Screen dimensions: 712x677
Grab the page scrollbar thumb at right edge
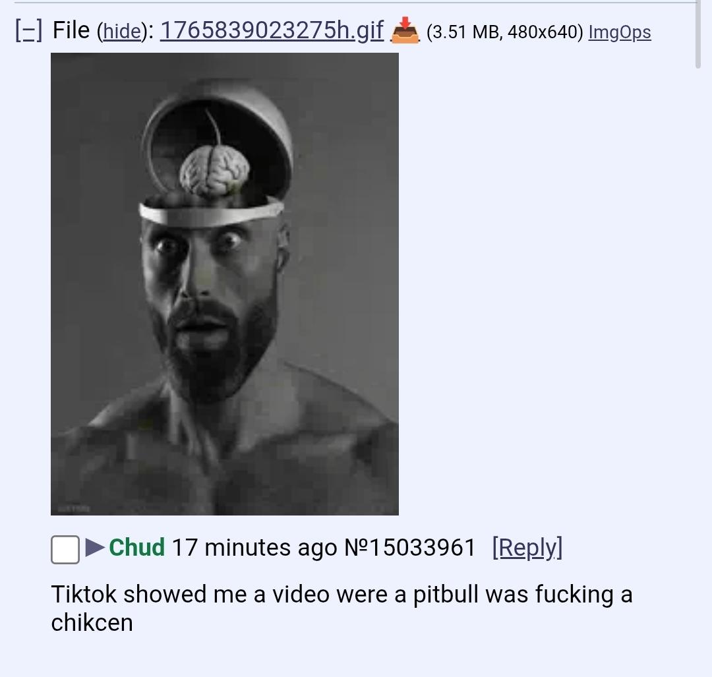(698, 34)
